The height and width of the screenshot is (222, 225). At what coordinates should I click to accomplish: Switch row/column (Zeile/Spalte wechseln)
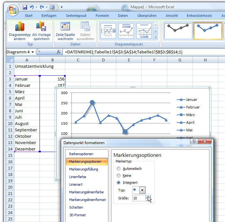[65, 31]
